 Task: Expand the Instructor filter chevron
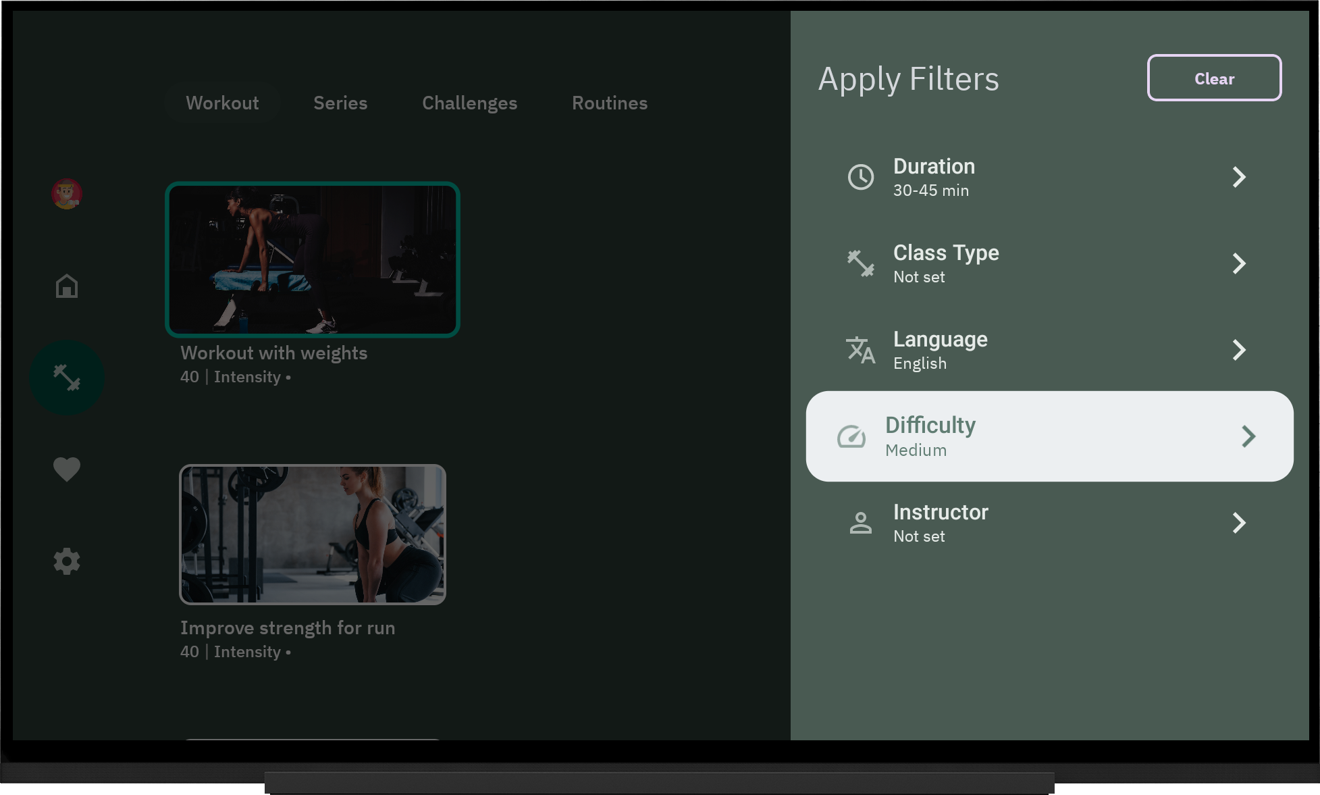tap(1239, 523)
